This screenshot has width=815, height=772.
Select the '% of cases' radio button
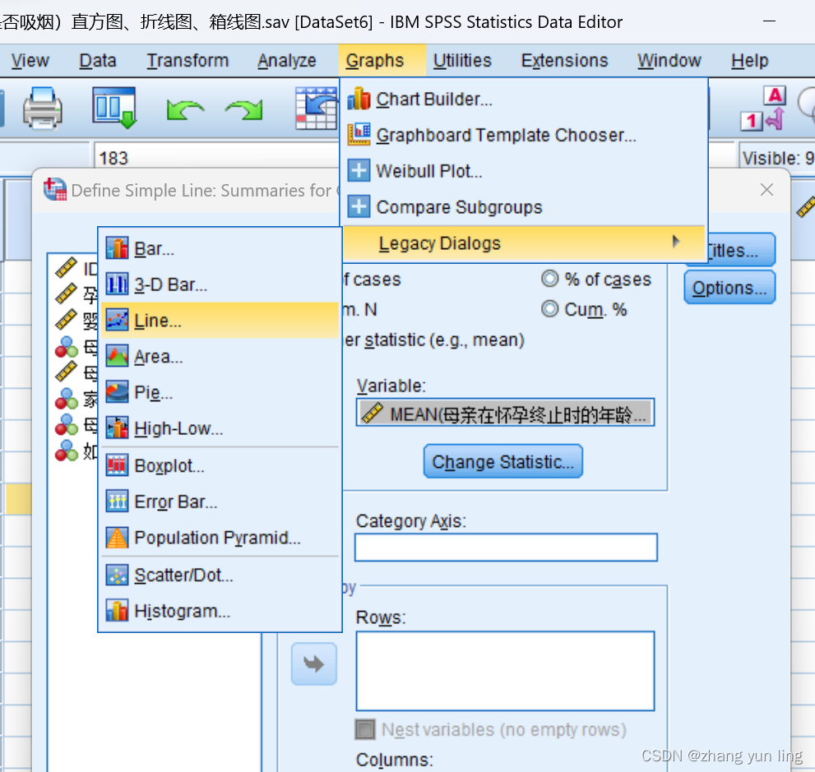549,279
